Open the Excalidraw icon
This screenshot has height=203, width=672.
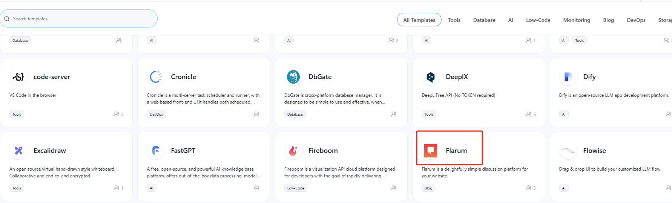tap(18, 151)
